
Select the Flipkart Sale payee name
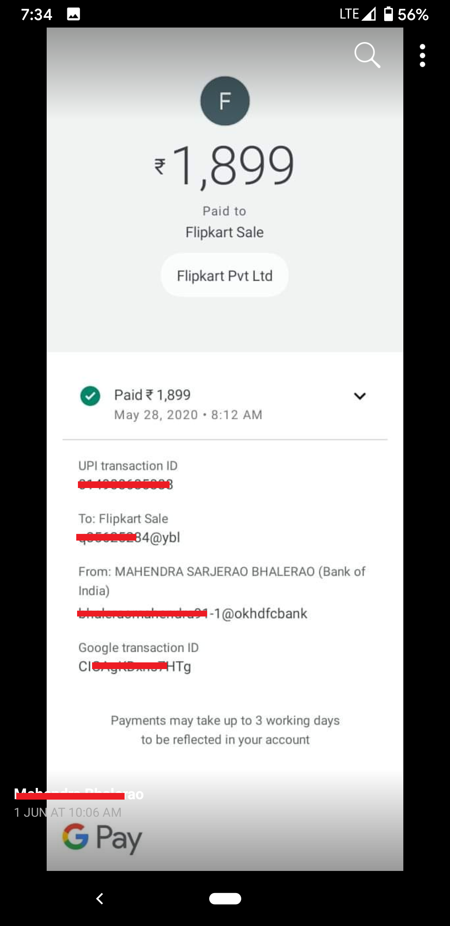coord(225,232)
